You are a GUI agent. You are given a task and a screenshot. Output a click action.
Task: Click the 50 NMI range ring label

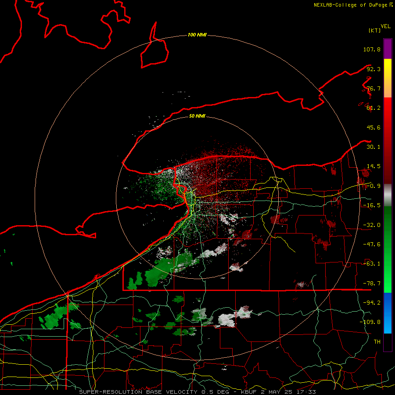click(x=197, y=116)
